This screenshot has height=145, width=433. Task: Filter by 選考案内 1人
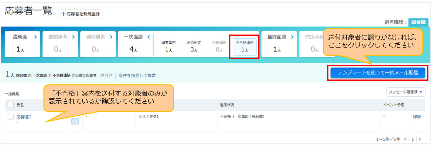pyautogui.click(x=169, y=47)
